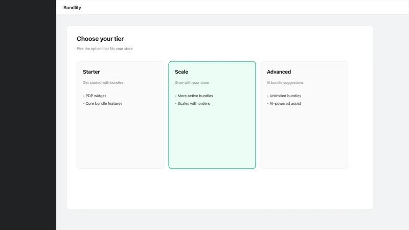Screen dimensions: 409x230
Task: Click 'AI-powered assist' feature line
Action: (x=284, y=104)
